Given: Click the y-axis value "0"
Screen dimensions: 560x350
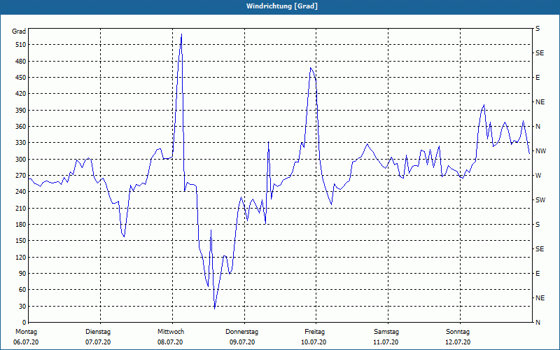Looking at the screenshot, I should coord(23,323).
